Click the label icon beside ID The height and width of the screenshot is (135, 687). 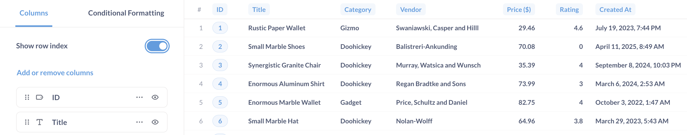point(40,97)
